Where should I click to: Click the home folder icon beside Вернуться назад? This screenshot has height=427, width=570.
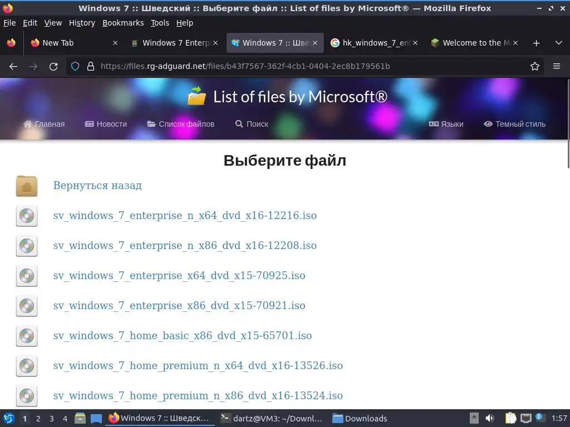(27, 186)
